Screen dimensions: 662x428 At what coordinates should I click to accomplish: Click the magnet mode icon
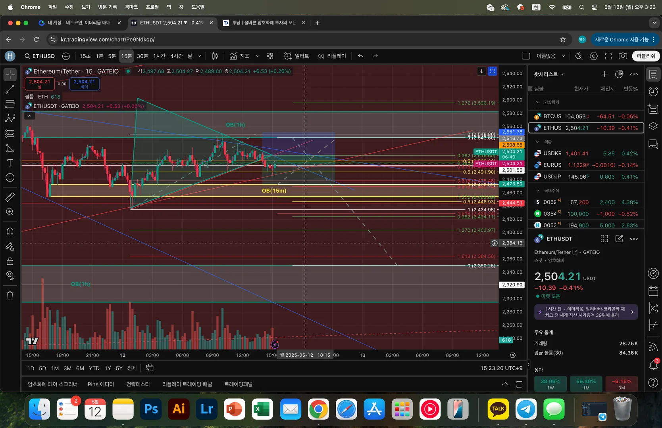pyautogui.click(x=10, y=231)
